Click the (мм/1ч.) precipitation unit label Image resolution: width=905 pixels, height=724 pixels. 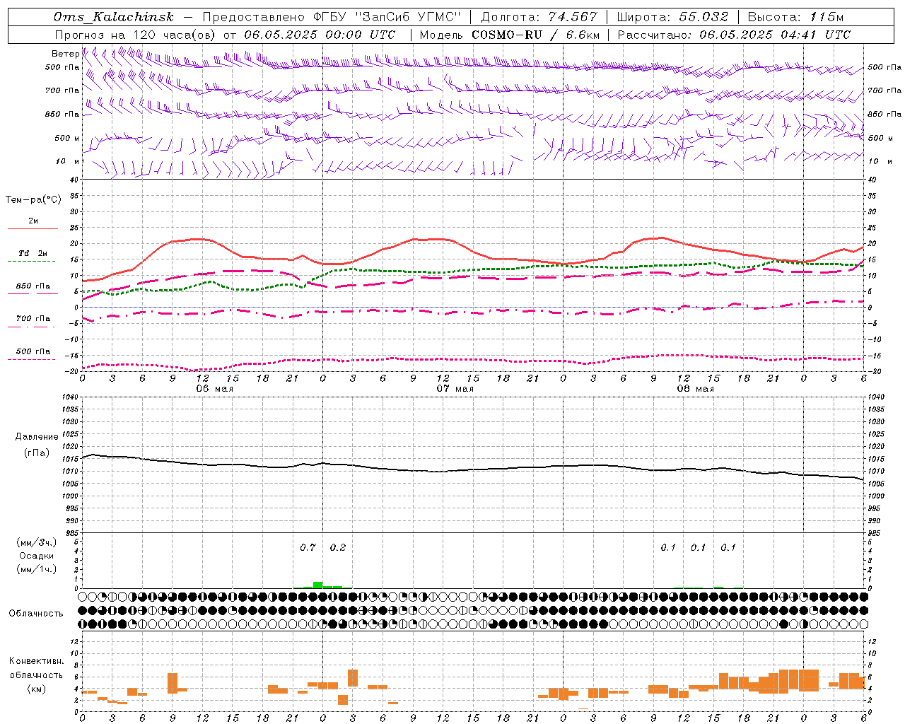pos(37,569)
